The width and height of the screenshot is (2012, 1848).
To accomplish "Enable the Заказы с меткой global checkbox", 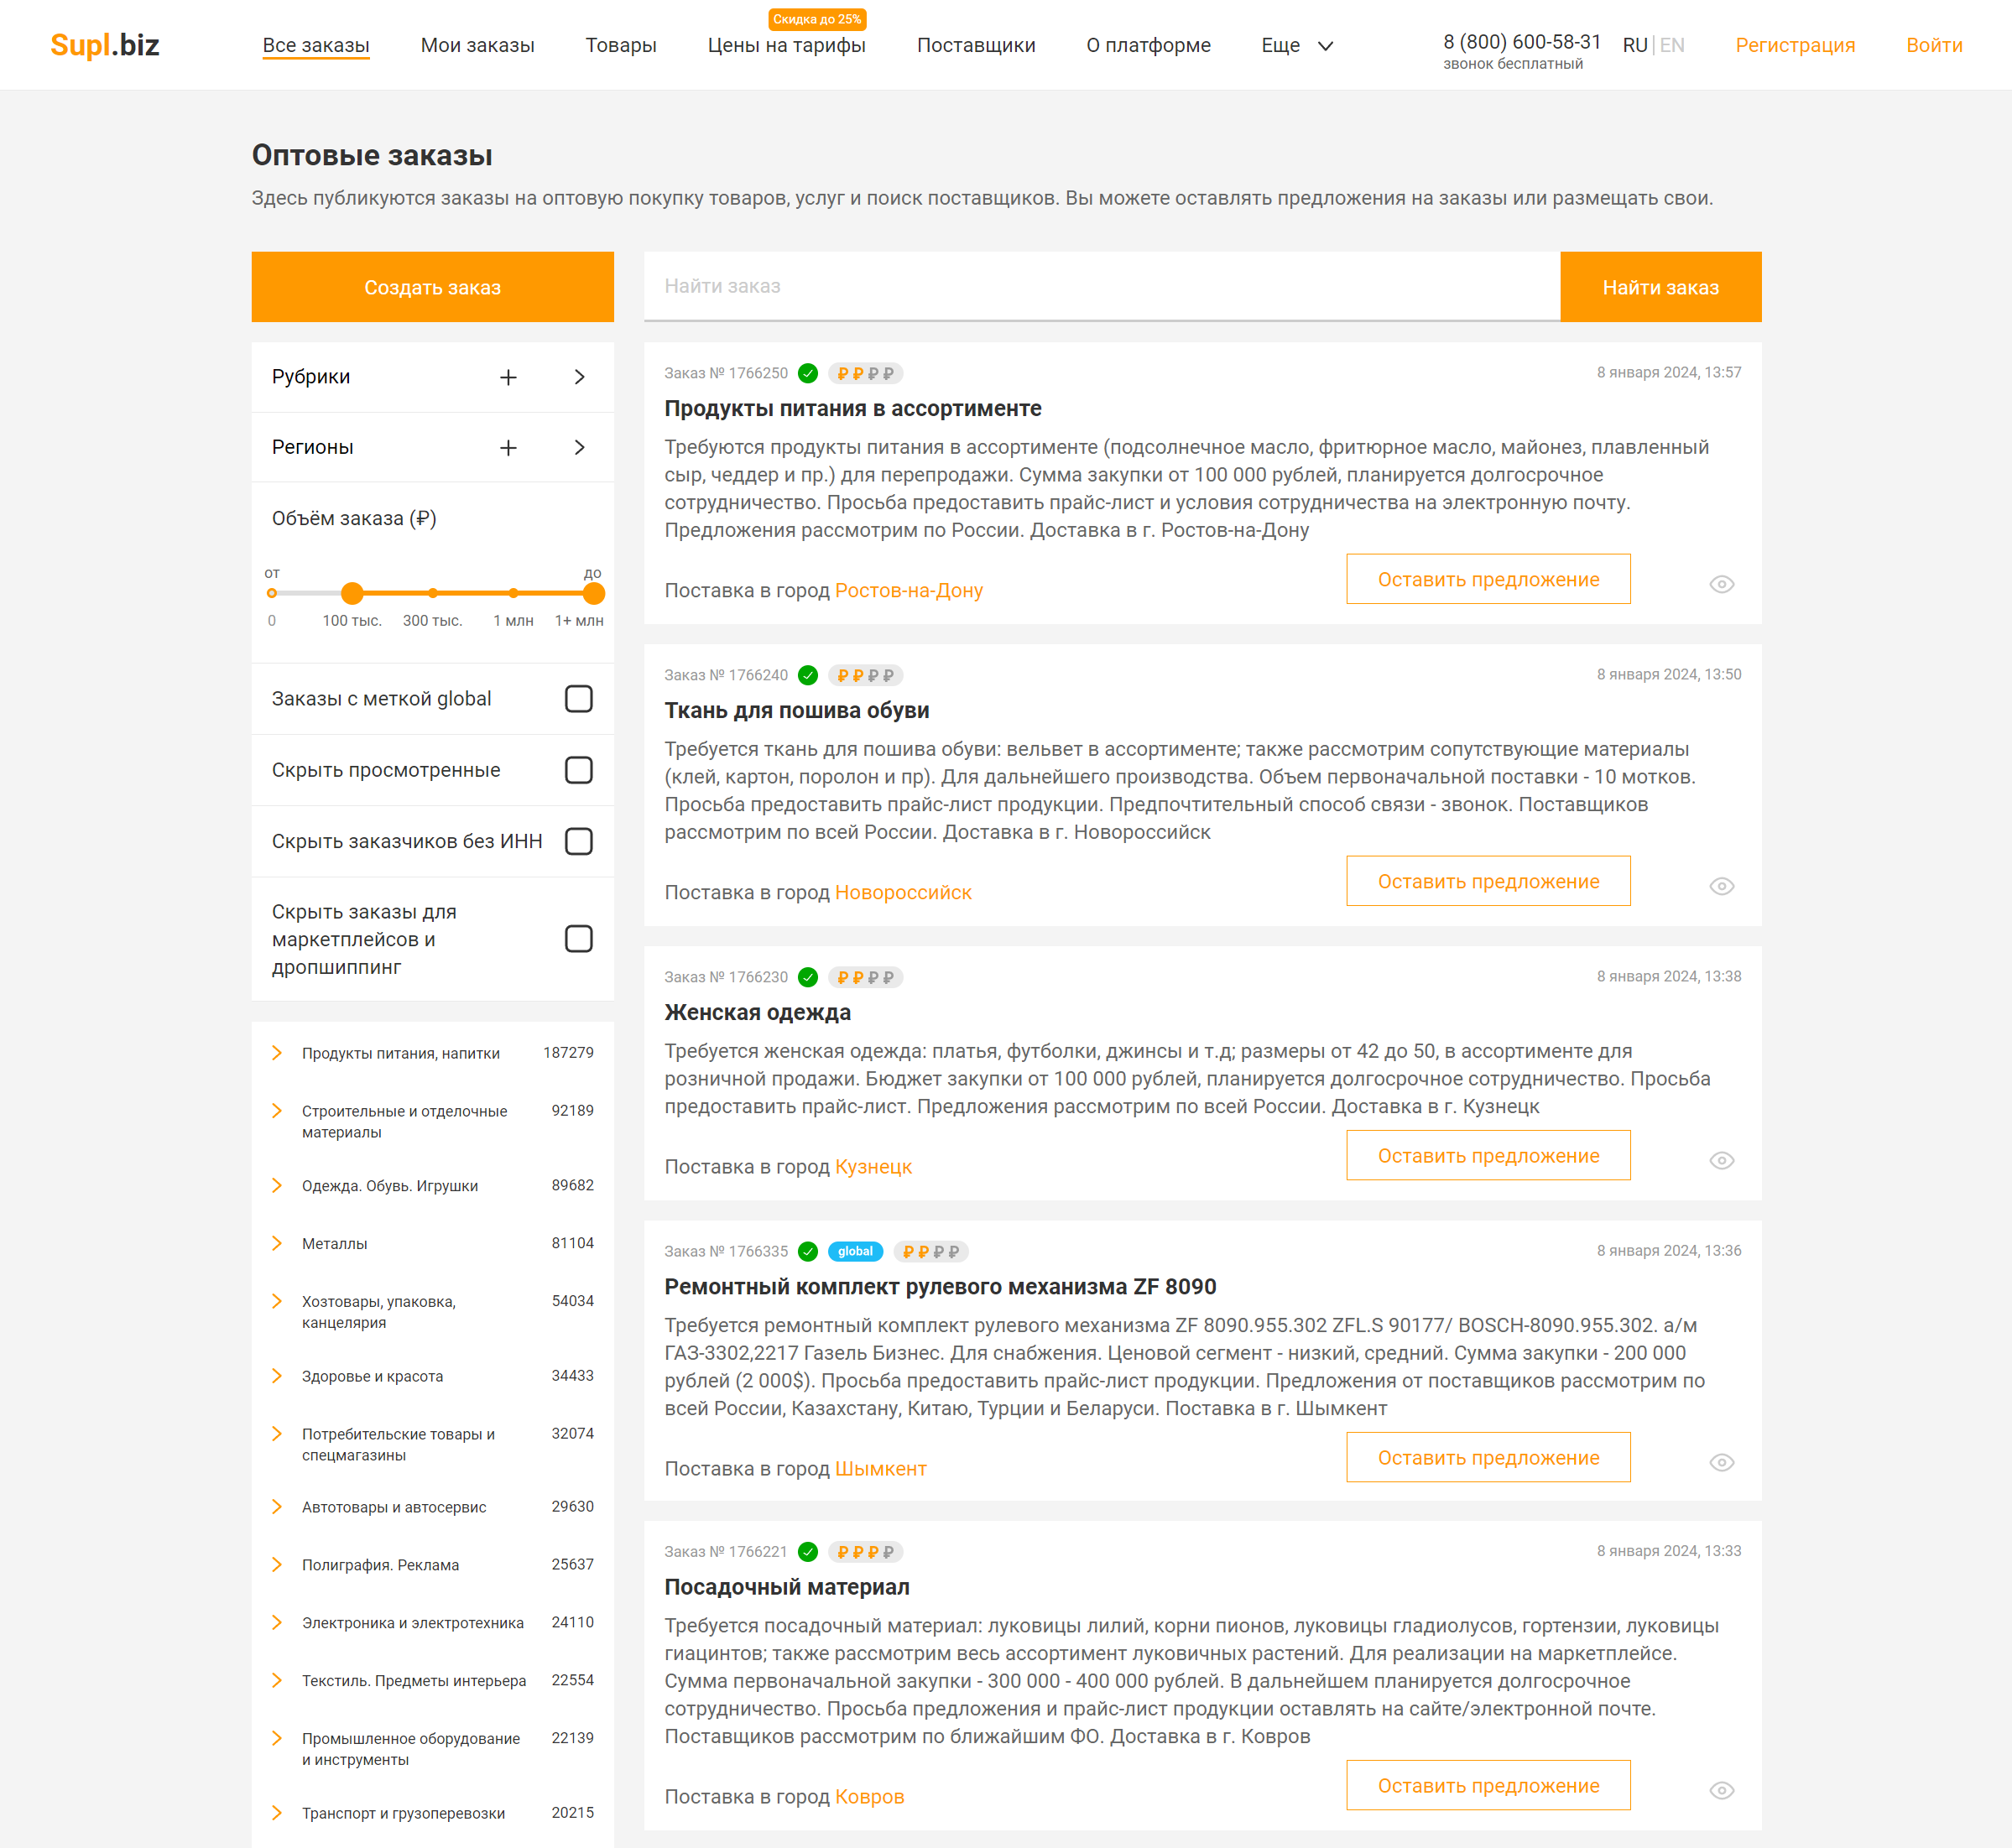I will [x=578, y=698].
